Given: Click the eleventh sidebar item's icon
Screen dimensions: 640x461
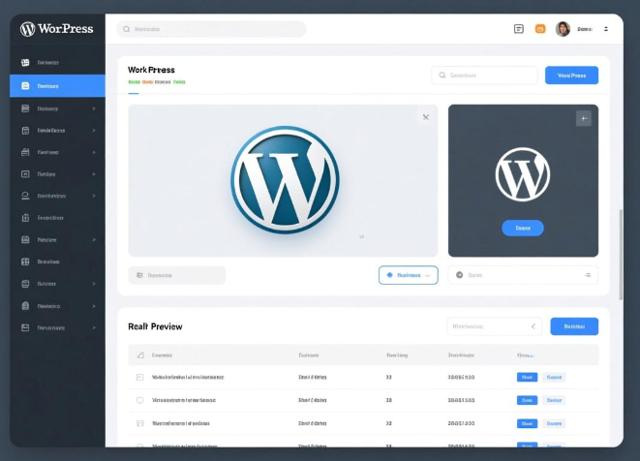Looking at the screenshot, I should tap(25, 284).
